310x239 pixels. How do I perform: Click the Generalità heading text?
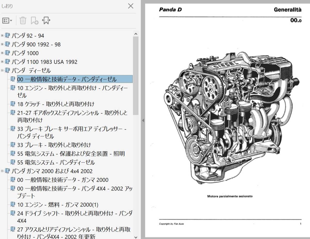pos(288,10)
